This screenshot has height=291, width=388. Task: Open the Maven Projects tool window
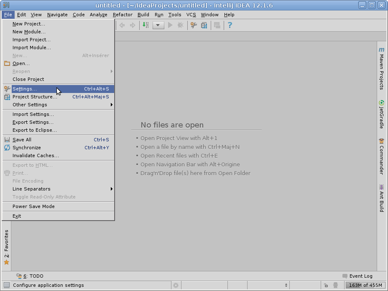click(x=382, y=69)
